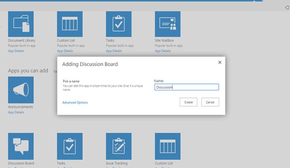Open the Issue Tracking app icon
Screen dimensions: 290x168
[119, 146]
